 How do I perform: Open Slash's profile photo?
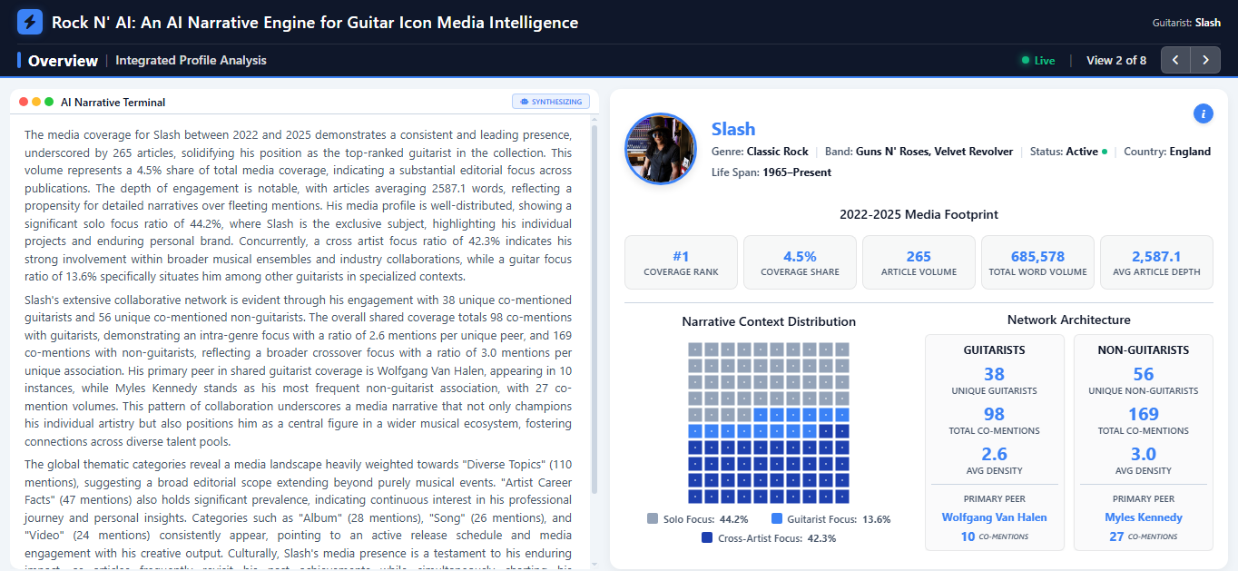coord(661,148)
